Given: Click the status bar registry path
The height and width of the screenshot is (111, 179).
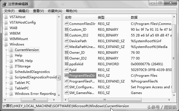Looking at the screenshot, I should click(x=66, y=106).
